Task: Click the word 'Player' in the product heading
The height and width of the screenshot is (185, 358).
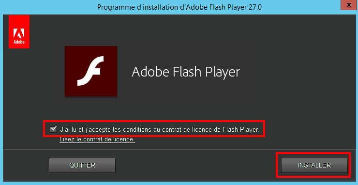Action: [x=223, y=72]
